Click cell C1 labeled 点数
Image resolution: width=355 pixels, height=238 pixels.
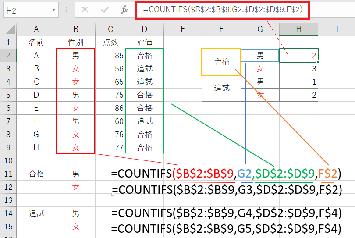(110, 43)
